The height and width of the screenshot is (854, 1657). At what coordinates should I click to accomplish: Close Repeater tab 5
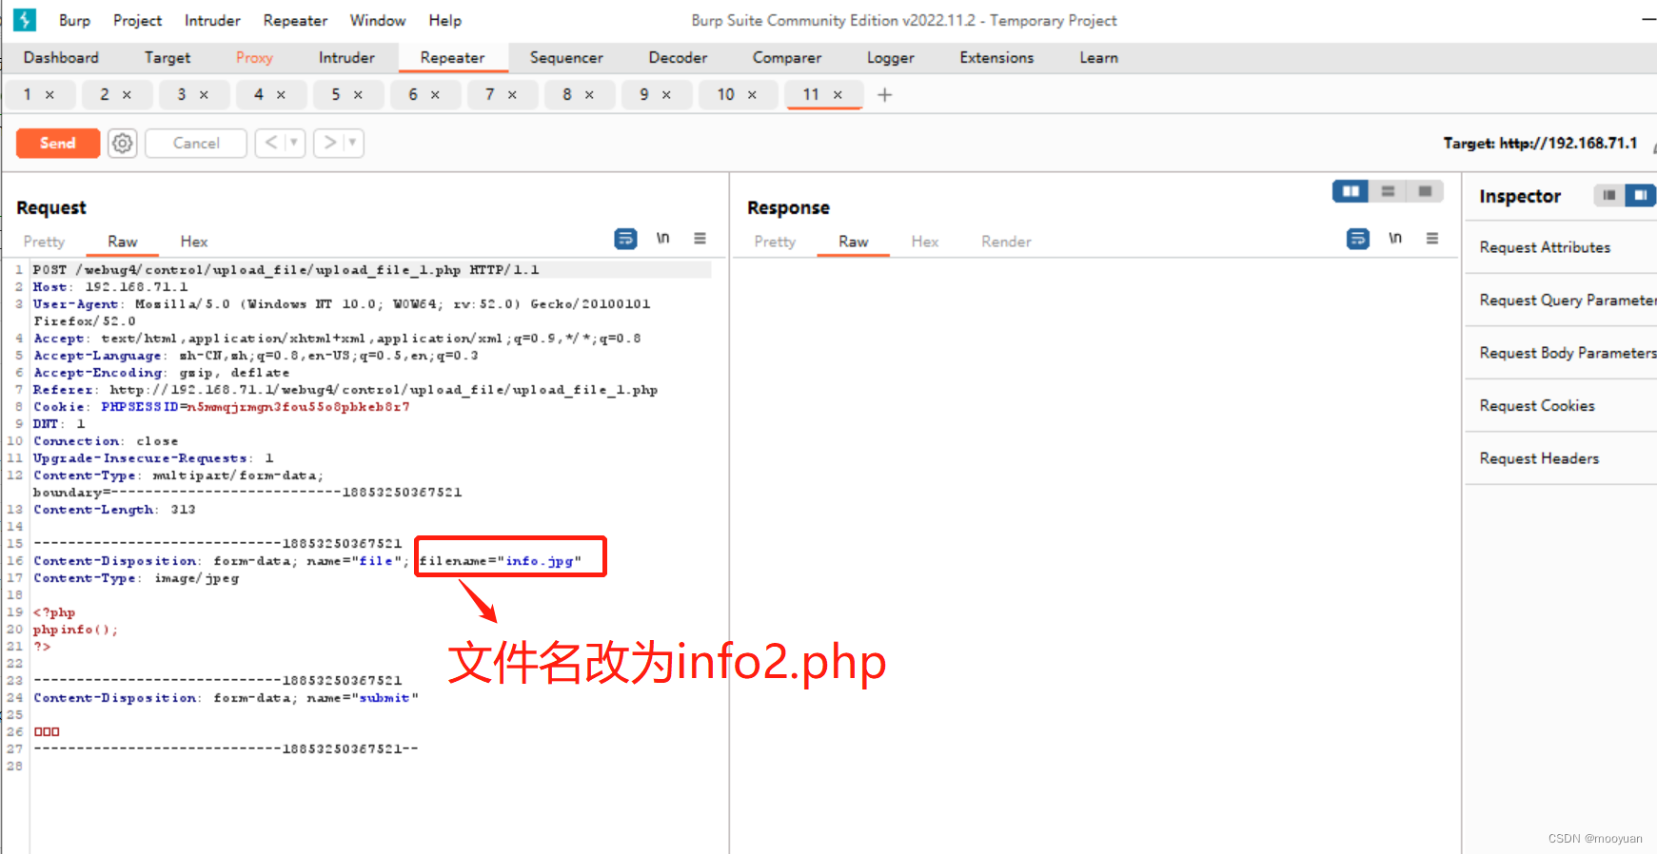(x=358, y=95)
